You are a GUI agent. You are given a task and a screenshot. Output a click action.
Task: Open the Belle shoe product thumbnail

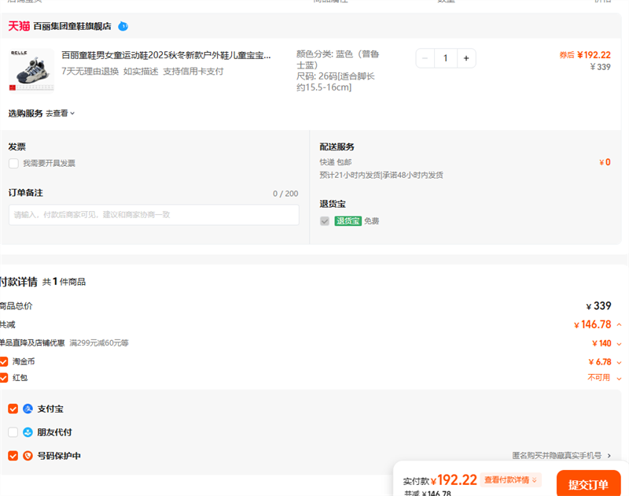[x=31, y=69]
